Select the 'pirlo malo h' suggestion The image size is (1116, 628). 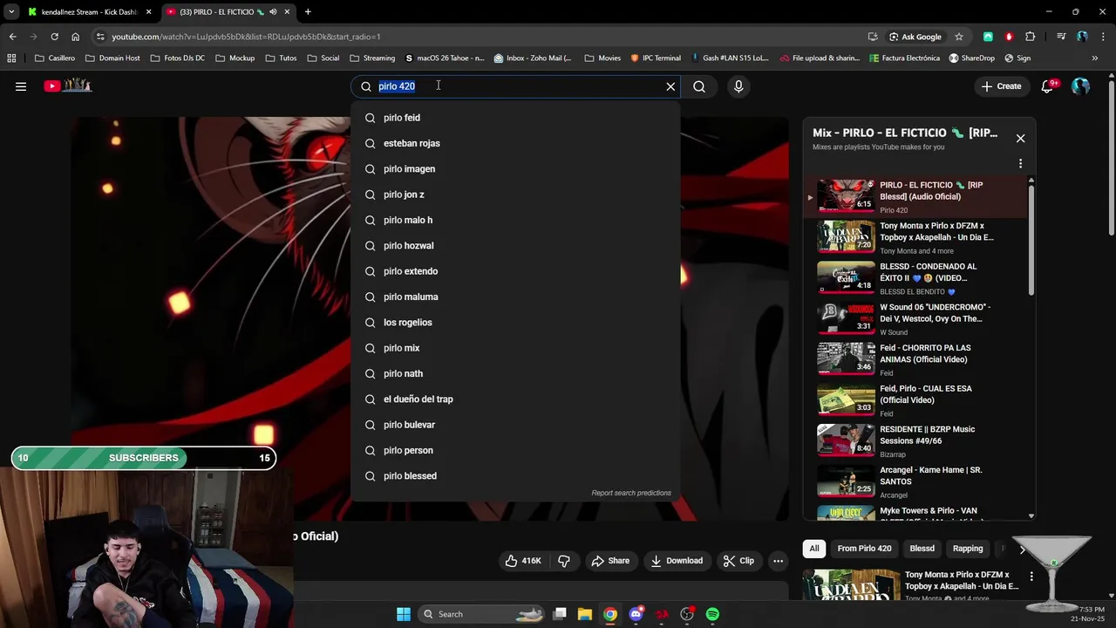(515, 220)
